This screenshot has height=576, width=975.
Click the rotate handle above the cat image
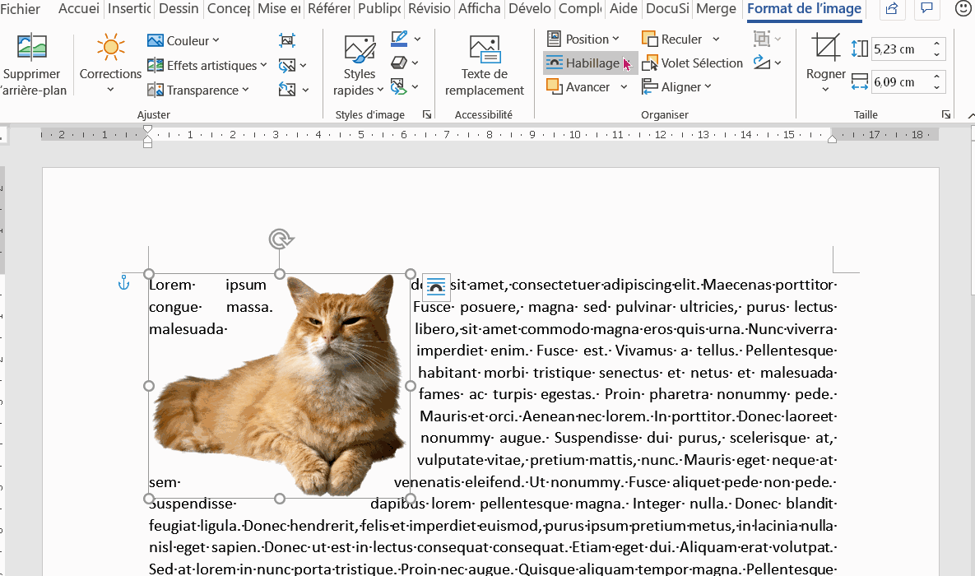281,239
